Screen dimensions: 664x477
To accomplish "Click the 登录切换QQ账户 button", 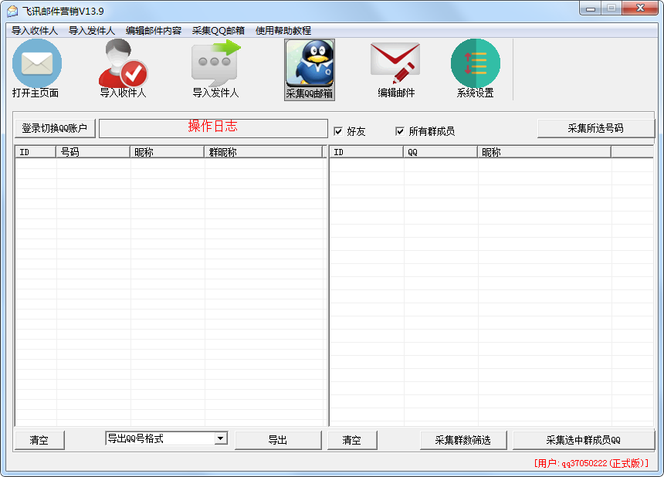I will (x=55, y=128).
